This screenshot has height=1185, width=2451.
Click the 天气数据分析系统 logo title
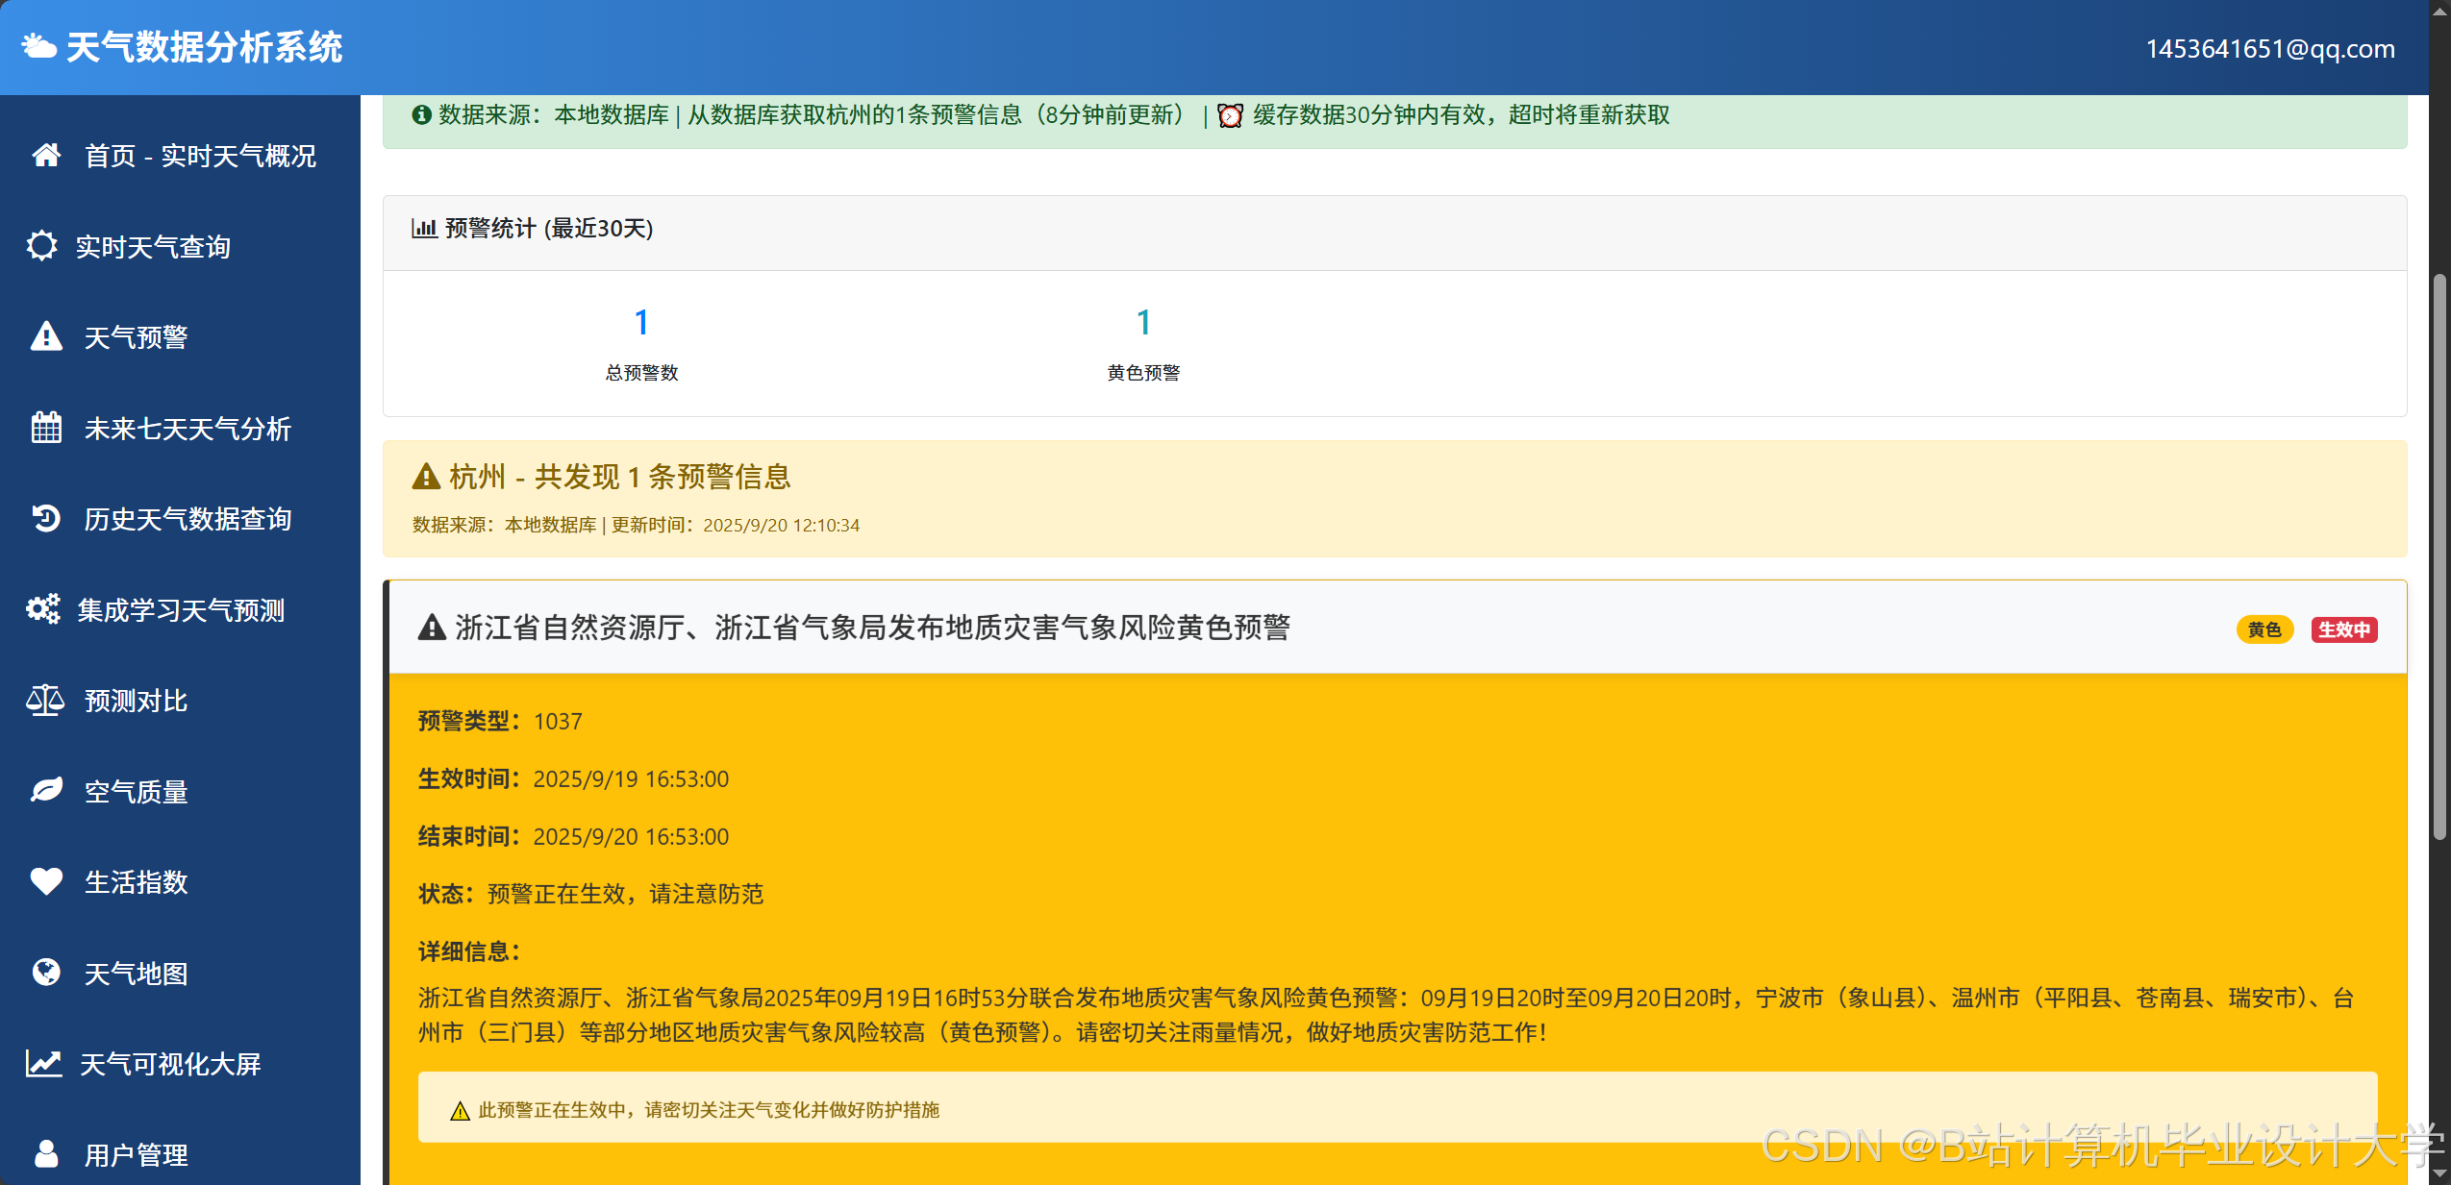coord(204,47)
